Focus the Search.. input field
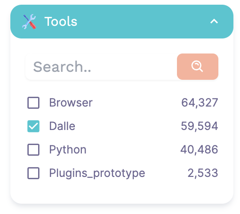240x214 pixels. click(x=101, y=67)
